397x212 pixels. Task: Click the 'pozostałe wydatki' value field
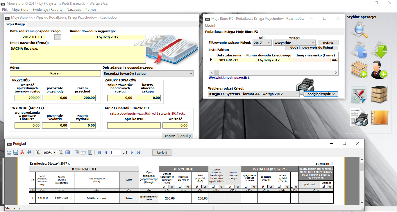(x=55, y=125)
